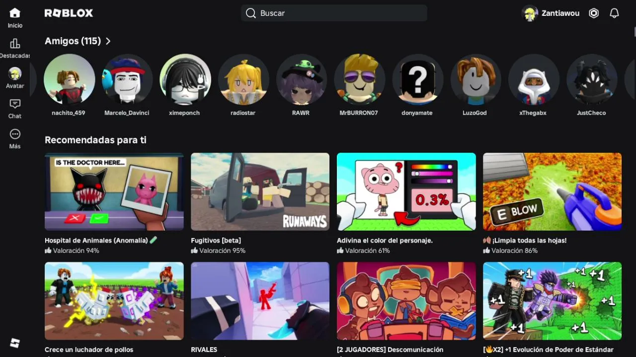Click the ximeponch name label
Image resolution: width=636 pixels, height=357 pixels.
pyautogui.click(x=184, y=113)
